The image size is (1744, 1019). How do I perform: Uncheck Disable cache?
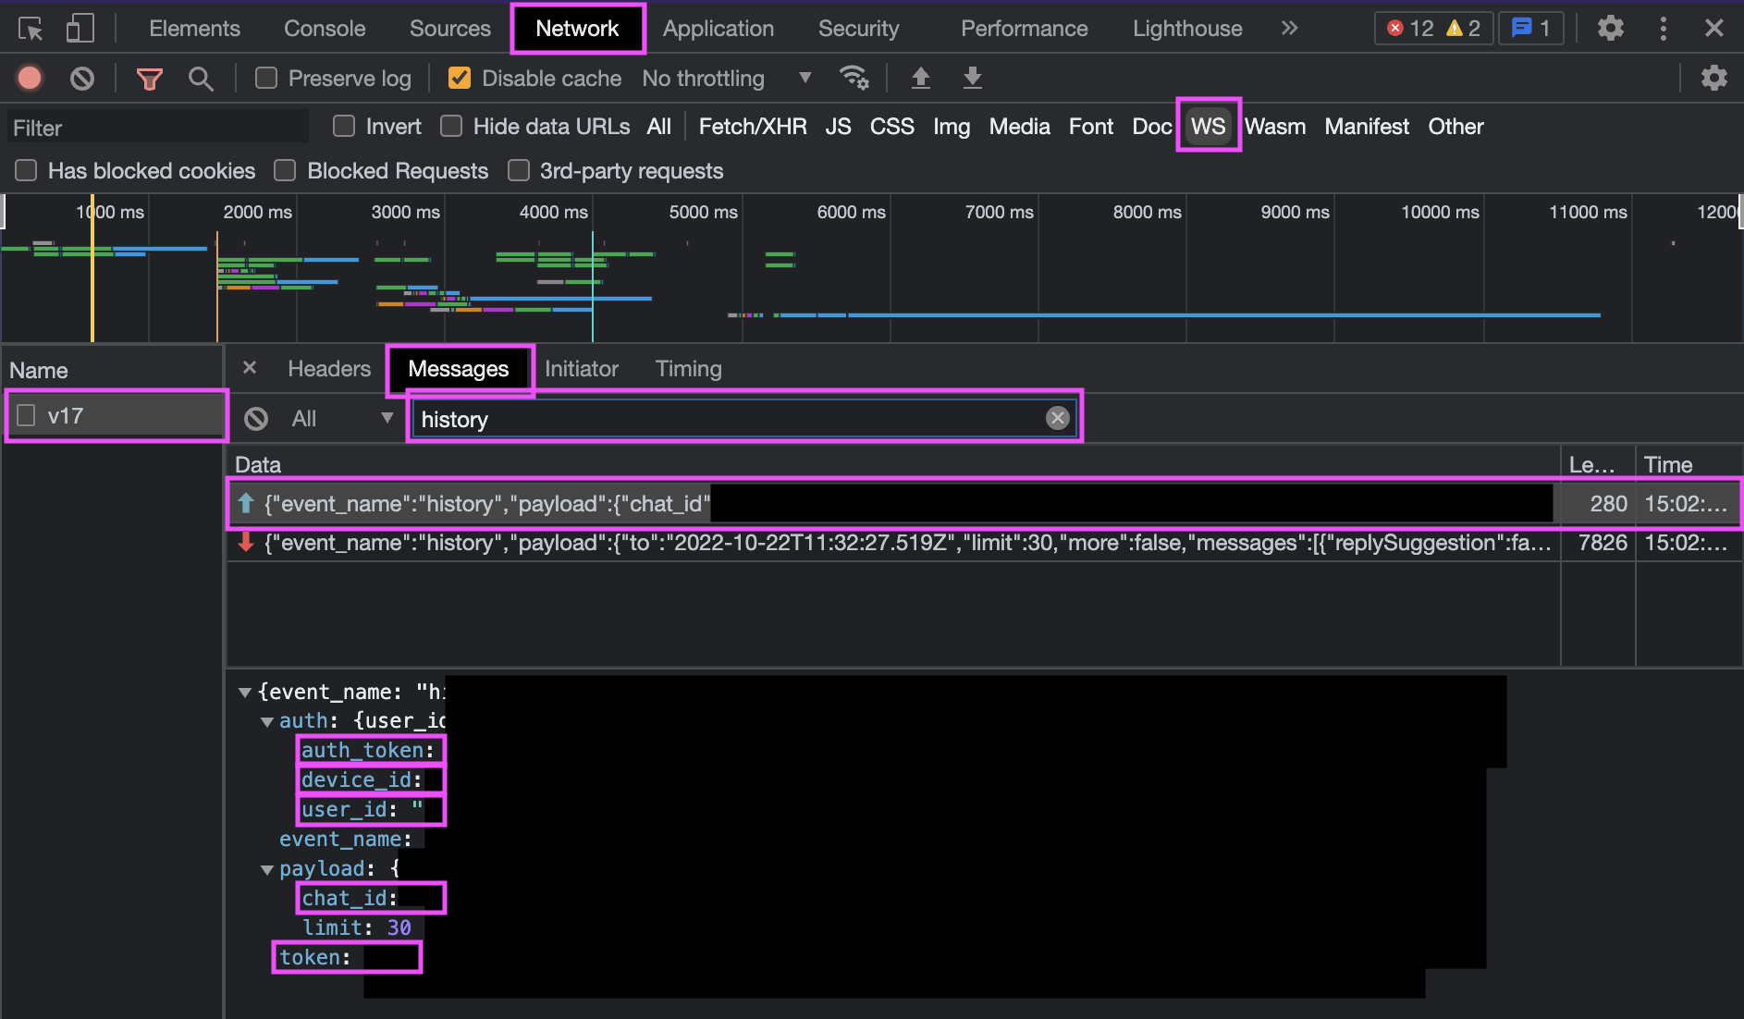click(459, 78)
